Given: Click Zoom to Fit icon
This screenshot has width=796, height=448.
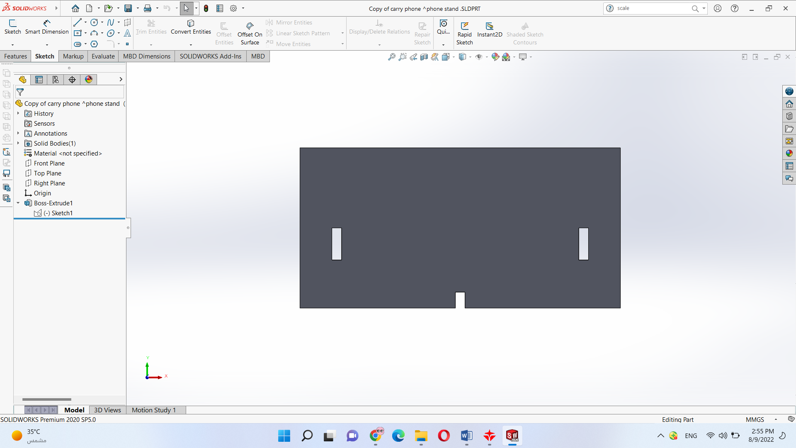Looking at the screenshot, I should [391, 57].
